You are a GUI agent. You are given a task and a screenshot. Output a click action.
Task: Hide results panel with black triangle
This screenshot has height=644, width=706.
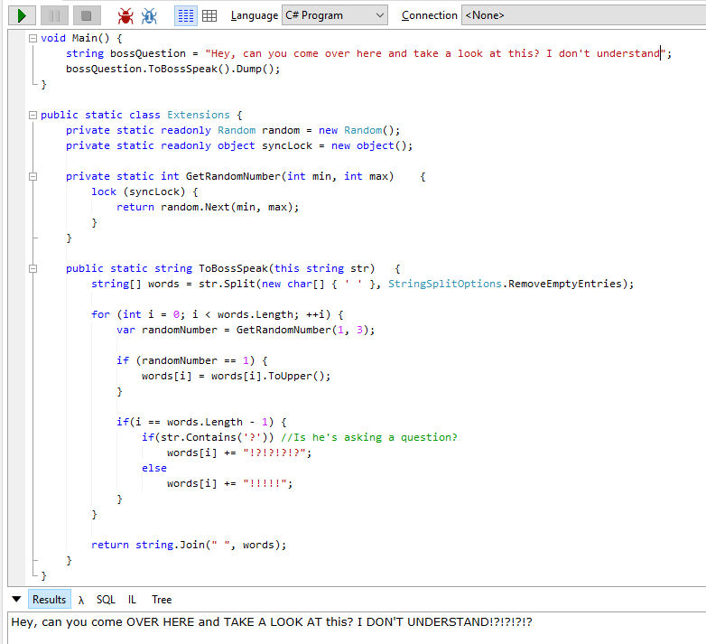16,599
